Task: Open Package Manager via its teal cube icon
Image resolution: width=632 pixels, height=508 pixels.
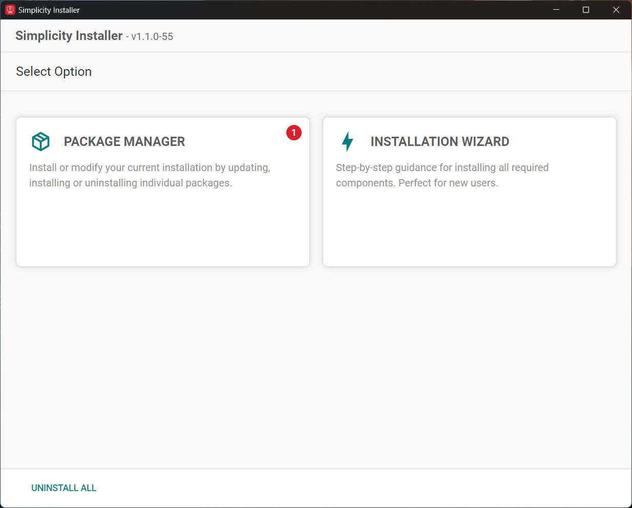Action: click(x=40, y=141)
